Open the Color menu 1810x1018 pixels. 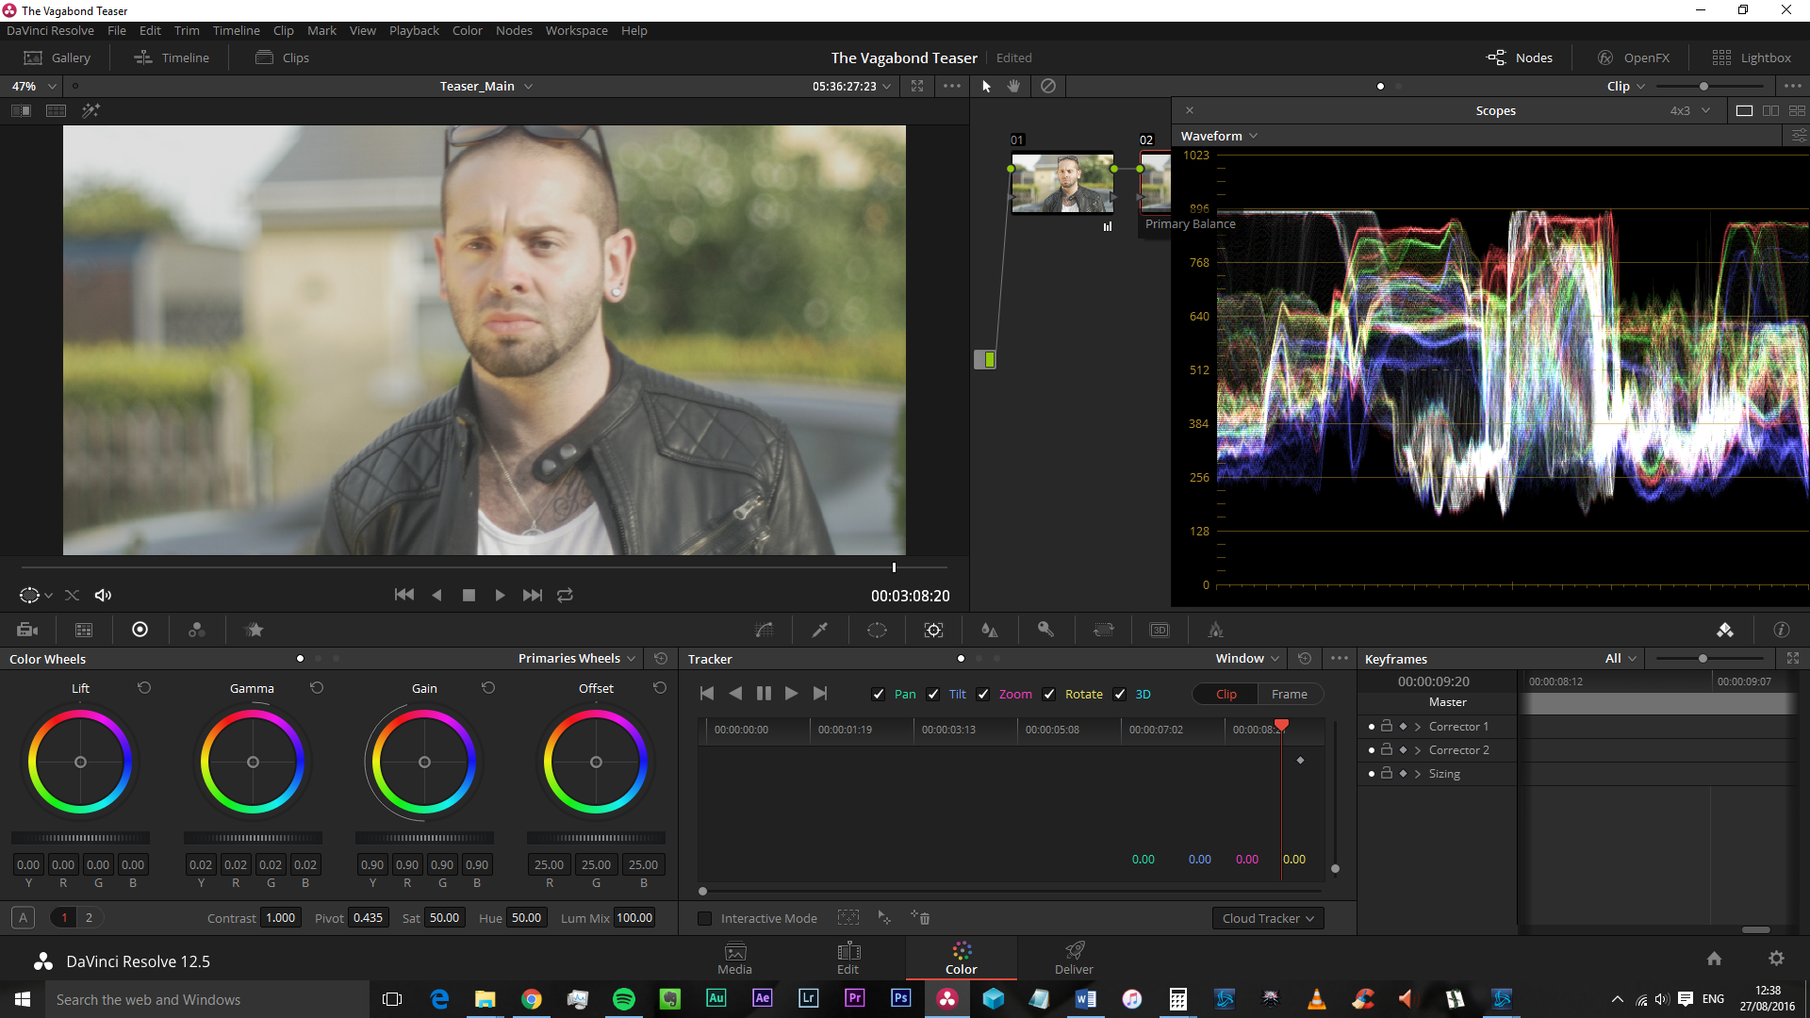[x=467, y=30]
